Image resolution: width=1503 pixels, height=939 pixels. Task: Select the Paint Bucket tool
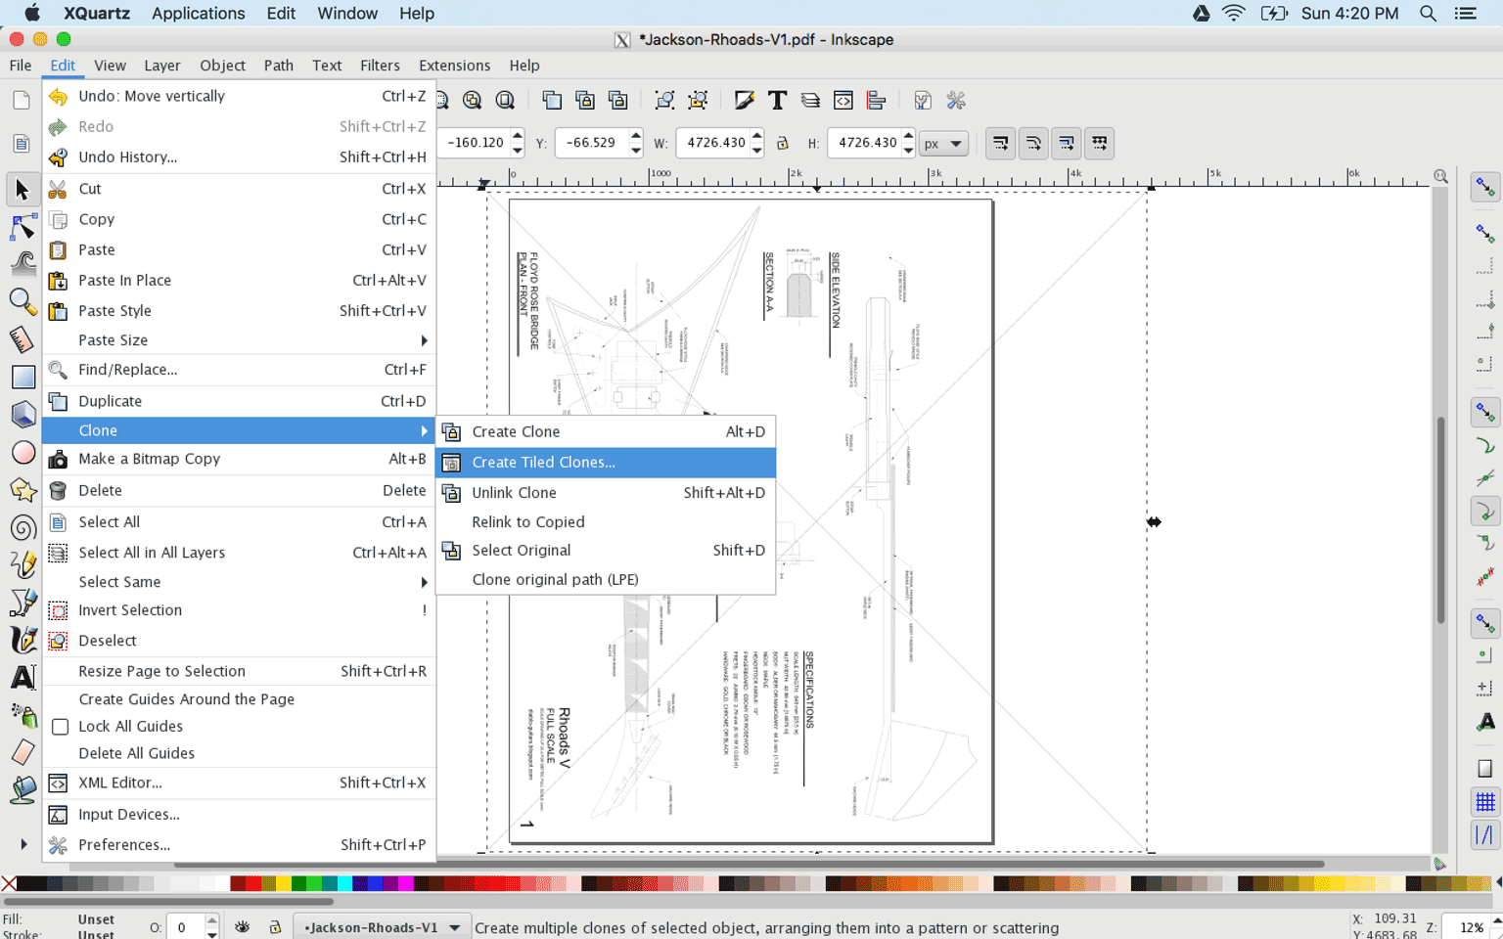[x=22, y=789]
